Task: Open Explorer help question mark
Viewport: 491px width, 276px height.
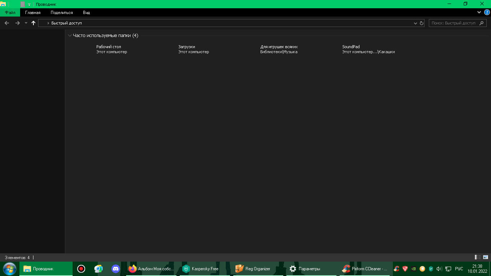Action: click(x=487, y=12)
